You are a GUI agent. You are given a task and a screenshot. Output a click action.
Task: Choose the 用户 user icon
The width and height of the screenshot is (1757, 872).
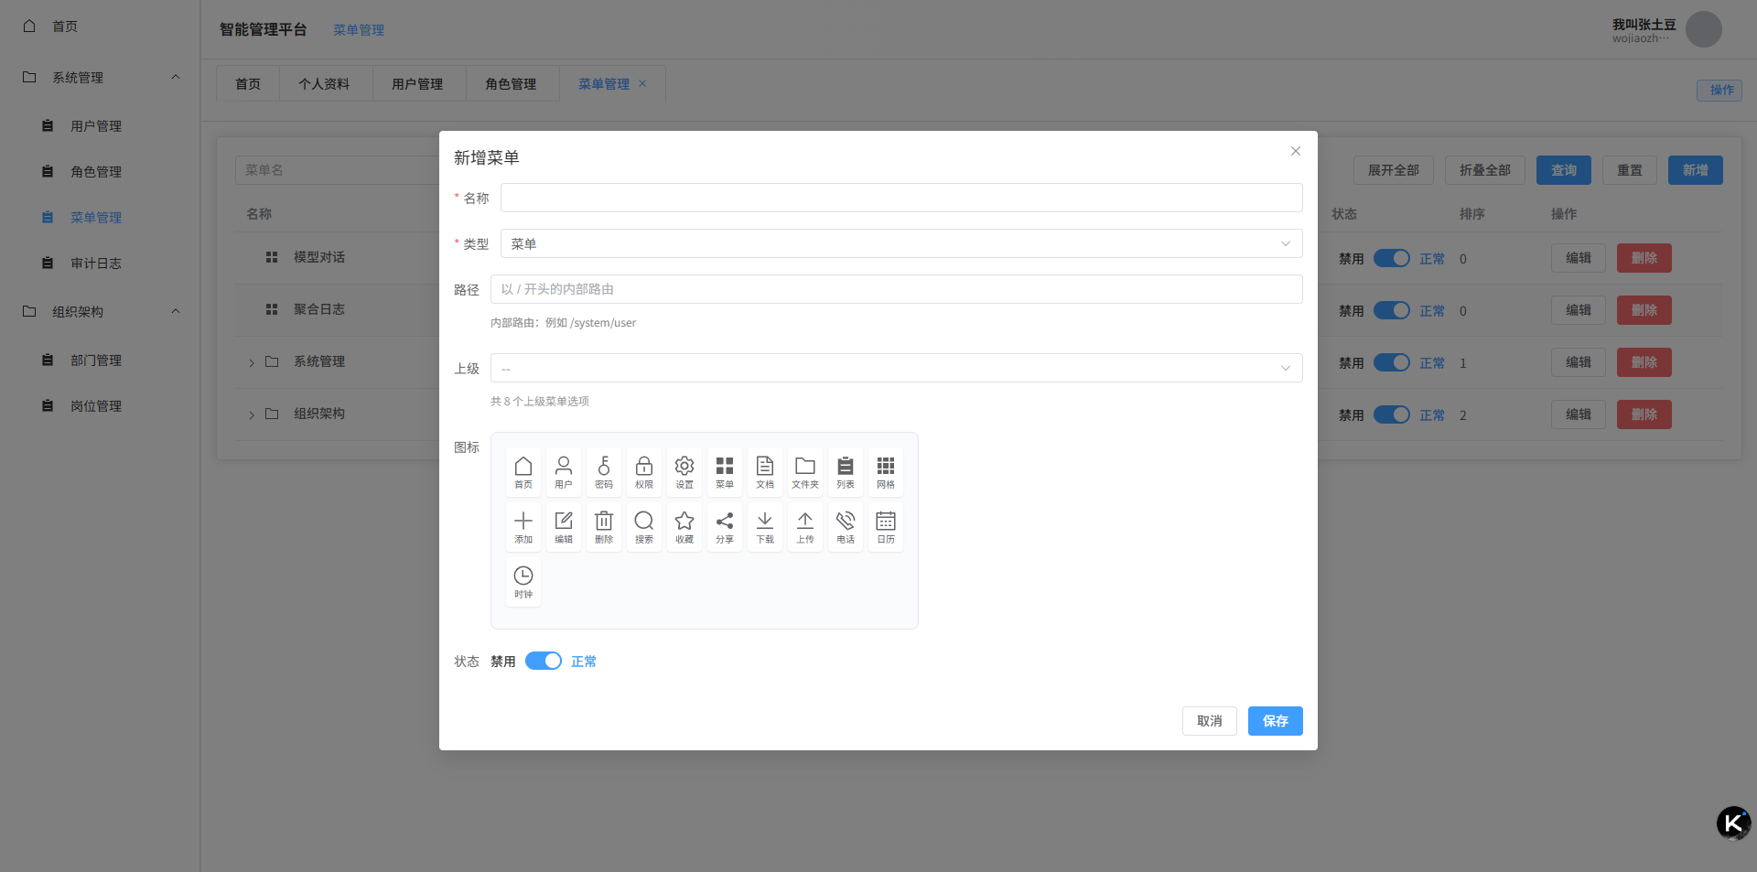pos(564,472)
